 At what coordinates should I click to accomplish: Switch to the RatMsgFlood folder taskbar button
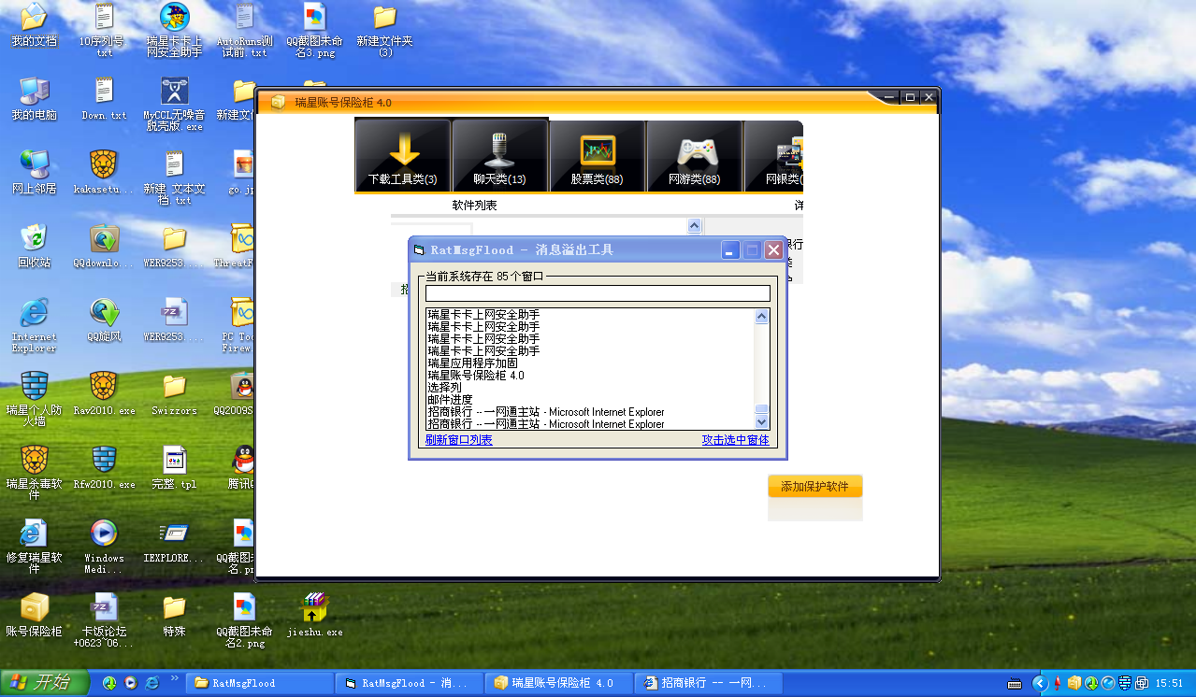coord(259,683)
